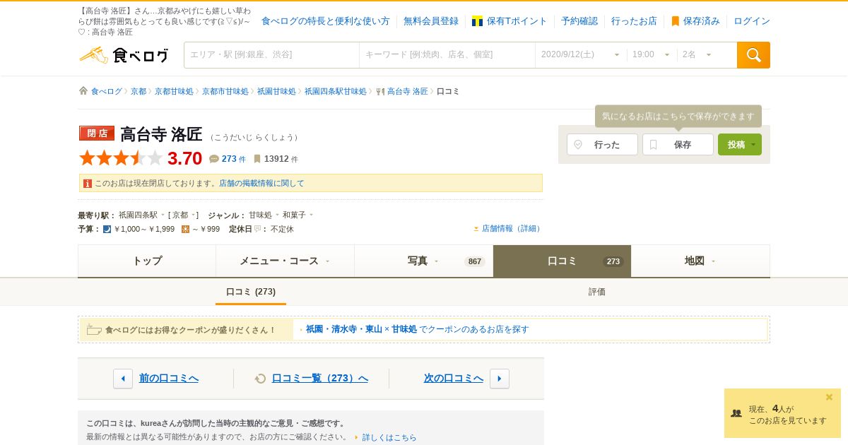The image size is (848, 445).
Task: Click 食べログの特長と便利な使い方 link
Action: click(x=326, y=21)
